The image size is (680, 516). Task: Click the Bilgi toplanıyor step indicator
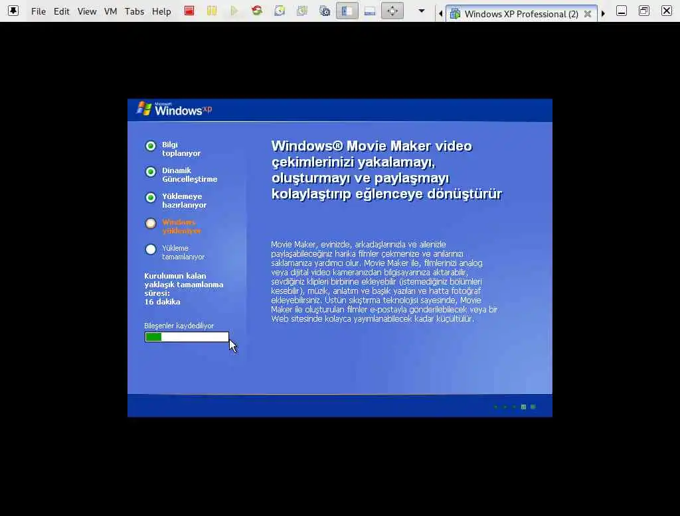[x=151, y=146]
